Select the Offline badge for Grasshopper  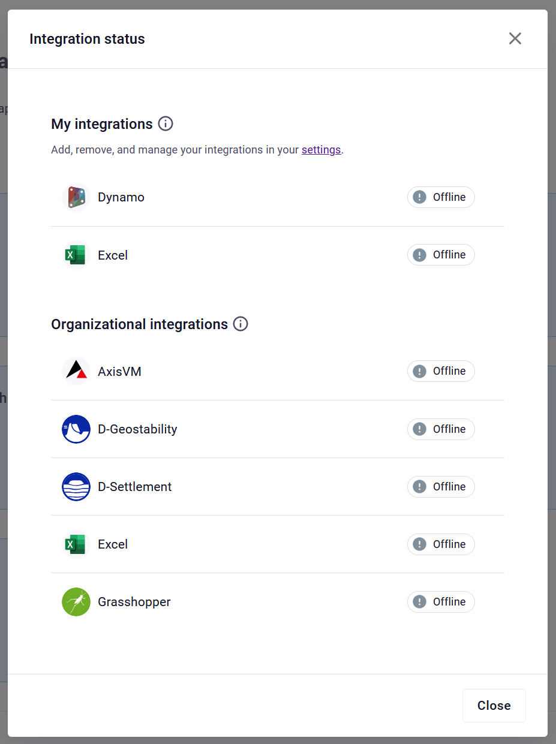[x=441, y=602]
